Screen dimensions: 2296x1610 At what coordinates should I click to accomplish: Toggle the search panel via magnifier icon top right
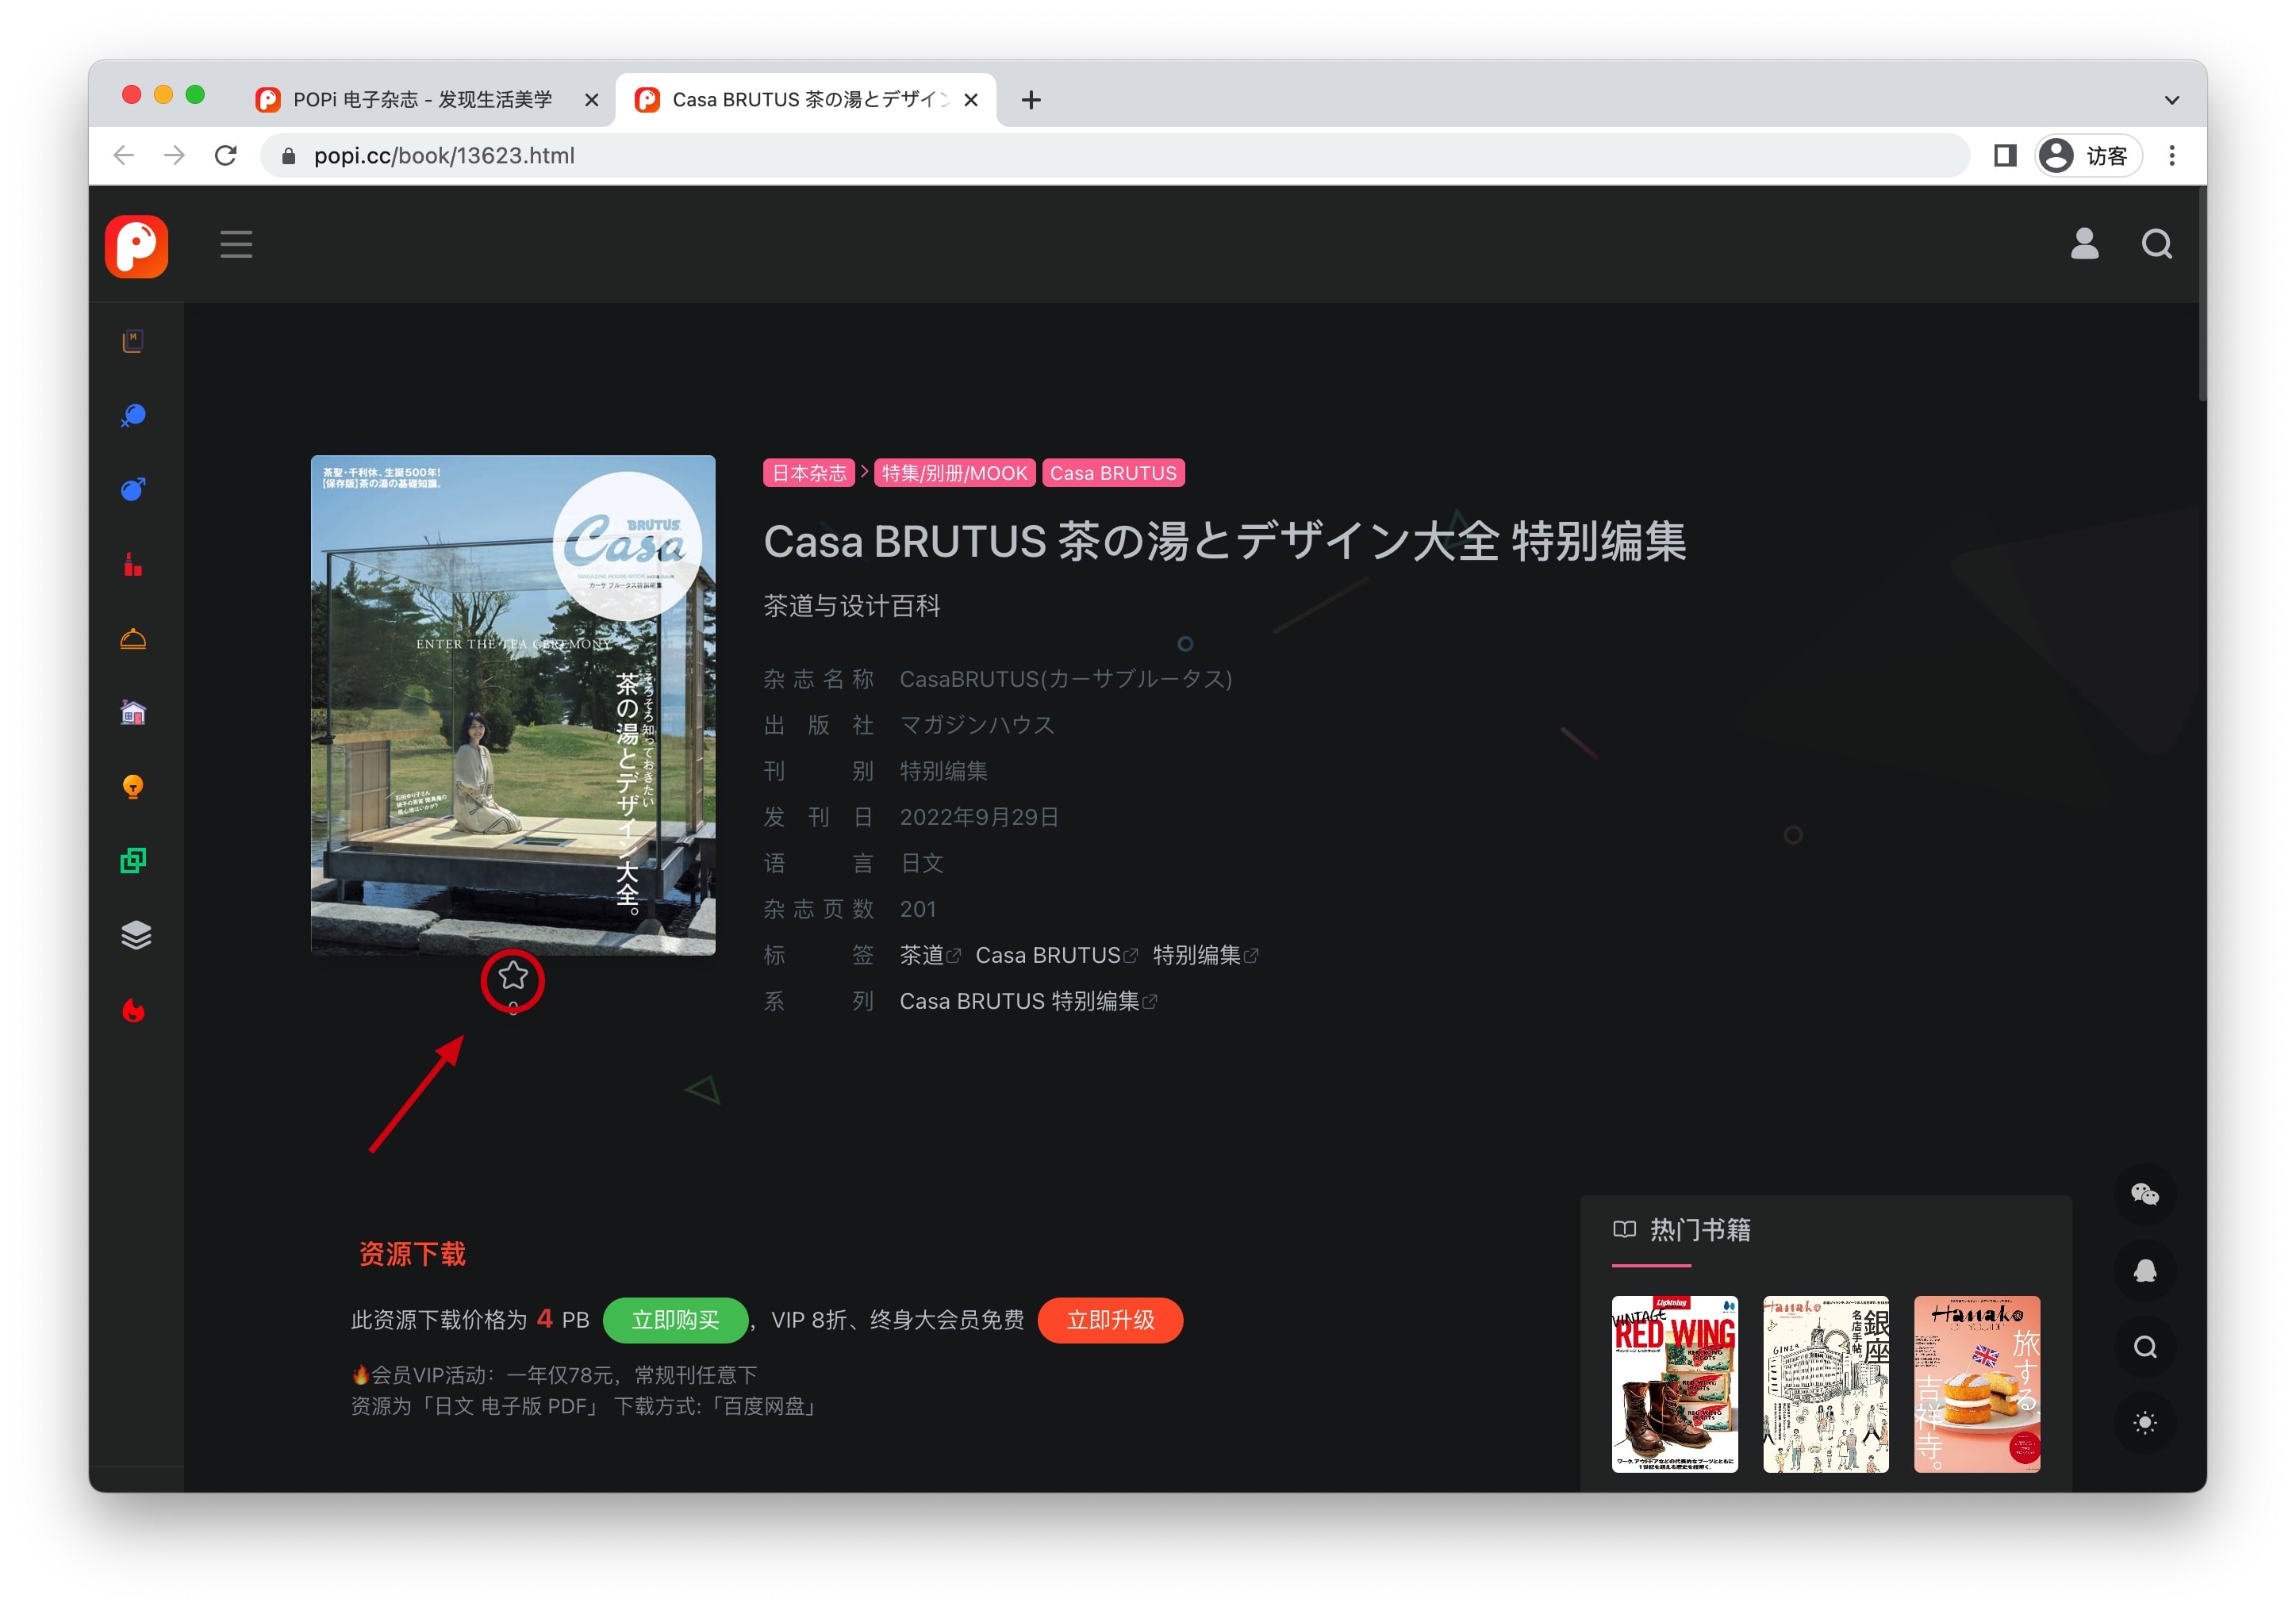(2157, 243)
